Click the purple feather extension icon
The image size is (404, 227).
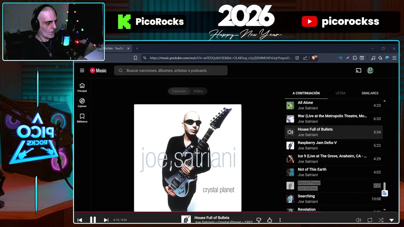[x=348, y=58]
